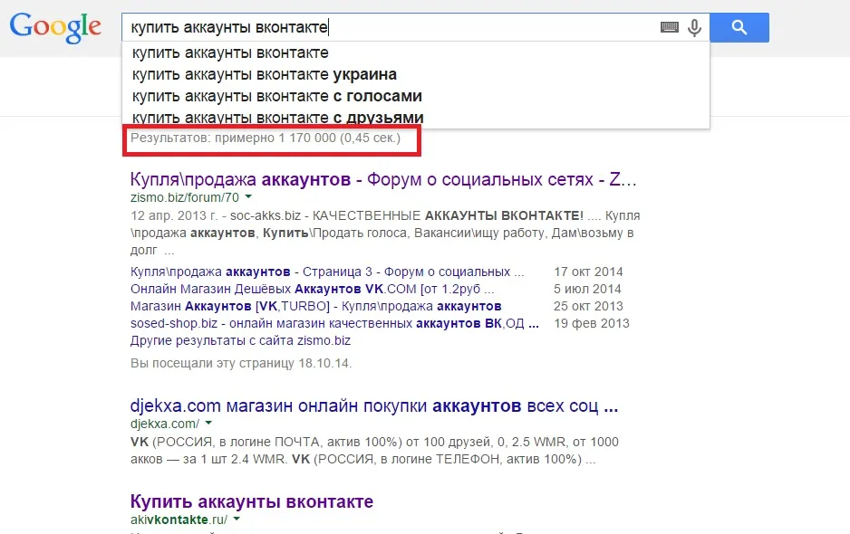This screenshot has height=534, width=850.
Task: Click the date '25 окт 2013'
Action: (x=588, y=306)
